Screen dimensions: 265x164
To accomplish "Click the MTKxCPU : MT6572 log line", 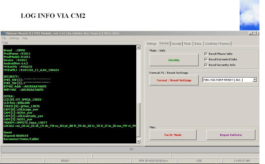I will coord(18,67).
